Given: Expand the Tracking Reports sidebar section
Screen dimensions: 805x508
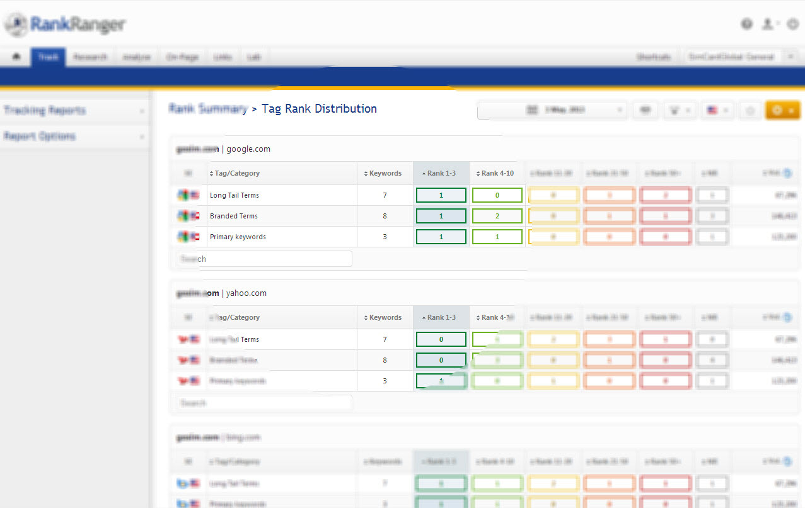Looking at the screenshot, I should [74, 110].
